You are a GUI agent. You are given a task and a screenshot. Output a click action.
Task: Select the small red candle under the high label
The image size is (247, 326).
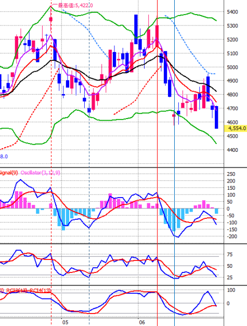coord(51,19)
